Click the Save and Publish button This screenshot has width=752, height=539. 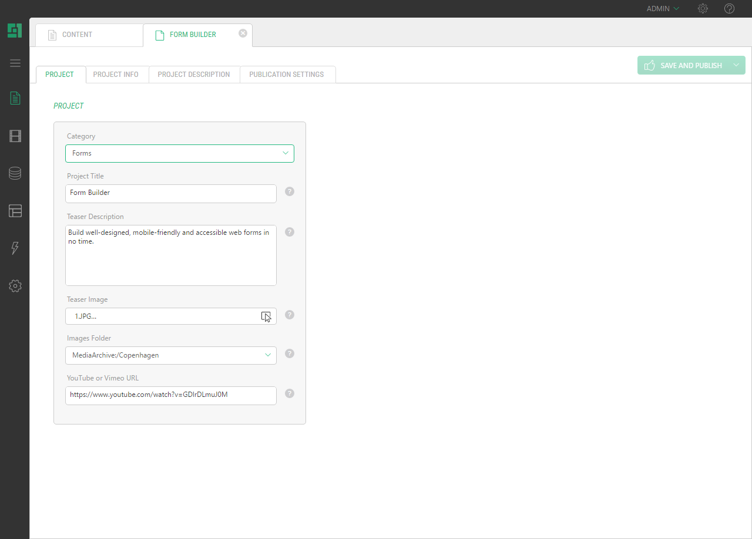tap(684, 65)
